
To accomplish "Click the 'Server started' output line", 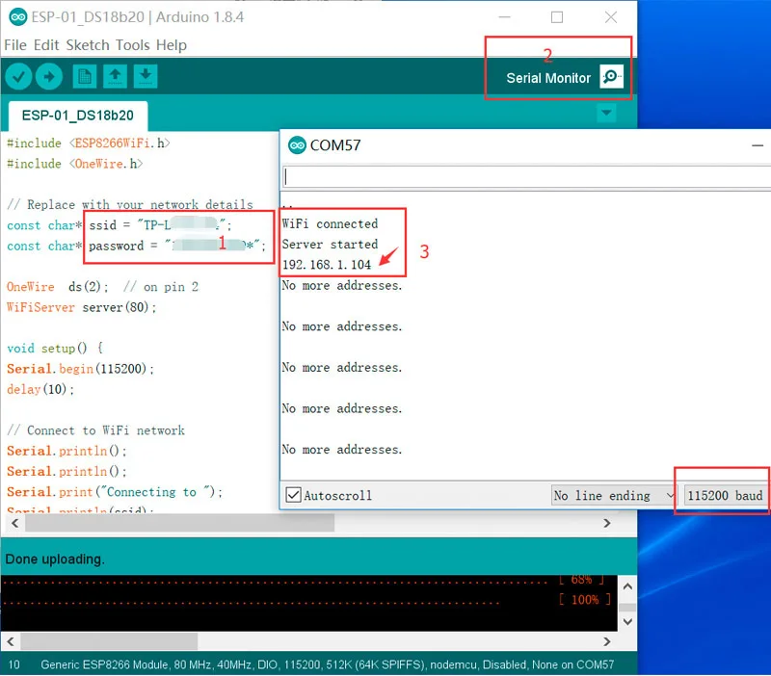I will 330,245.
